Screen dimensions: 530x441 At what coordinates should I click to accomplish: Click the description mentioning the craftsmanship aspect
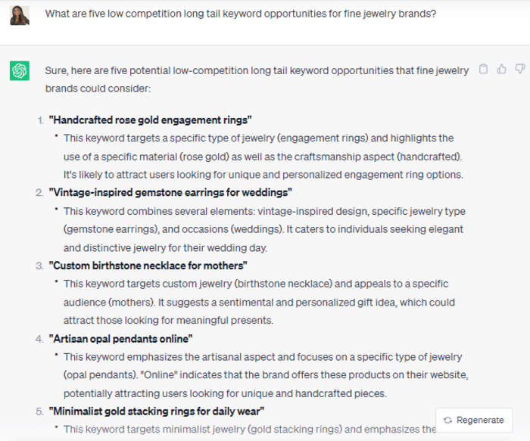263,157
